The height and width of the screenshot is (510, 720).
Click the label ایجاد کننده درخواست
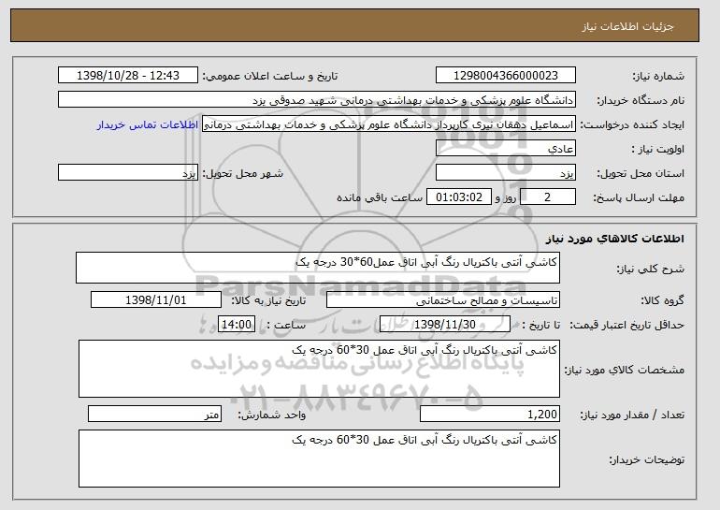(x=632, y=125)
